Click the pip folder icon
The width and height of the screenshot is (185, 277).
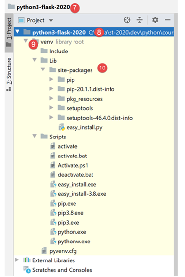[x=61, y=79]
